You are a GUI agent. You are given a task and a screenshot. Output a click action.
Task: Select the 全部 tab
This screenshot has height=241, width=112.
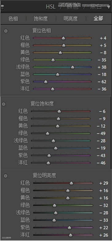pyautogui.click(x=98, y=19)
